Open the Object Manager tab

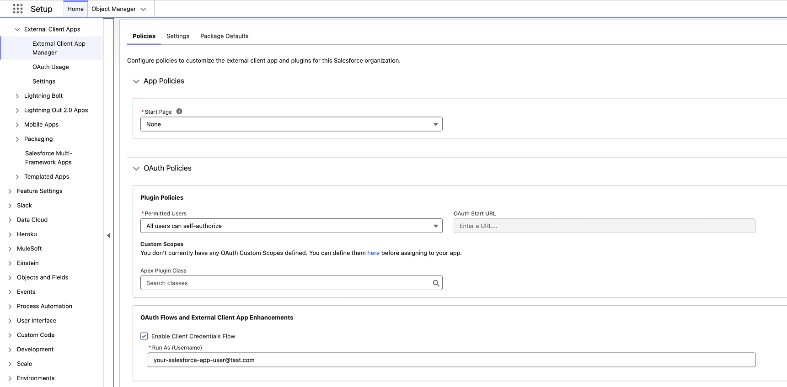113,9
